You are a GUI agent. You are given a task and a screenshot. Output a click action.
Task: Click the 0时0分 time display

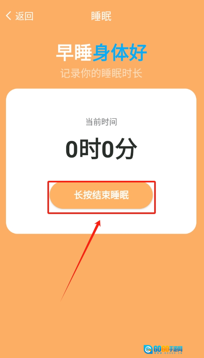click(101, 149)
